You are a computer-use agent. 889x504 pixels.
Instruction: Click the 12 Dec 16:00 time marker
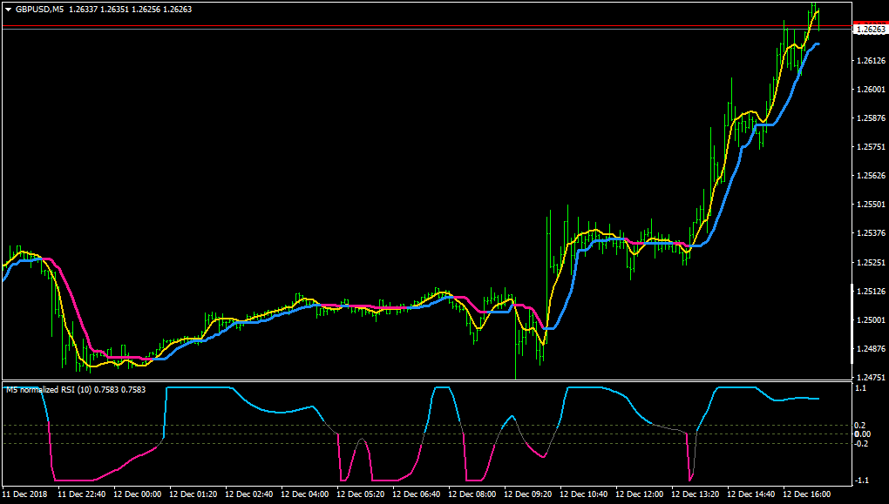click(807, 494)
